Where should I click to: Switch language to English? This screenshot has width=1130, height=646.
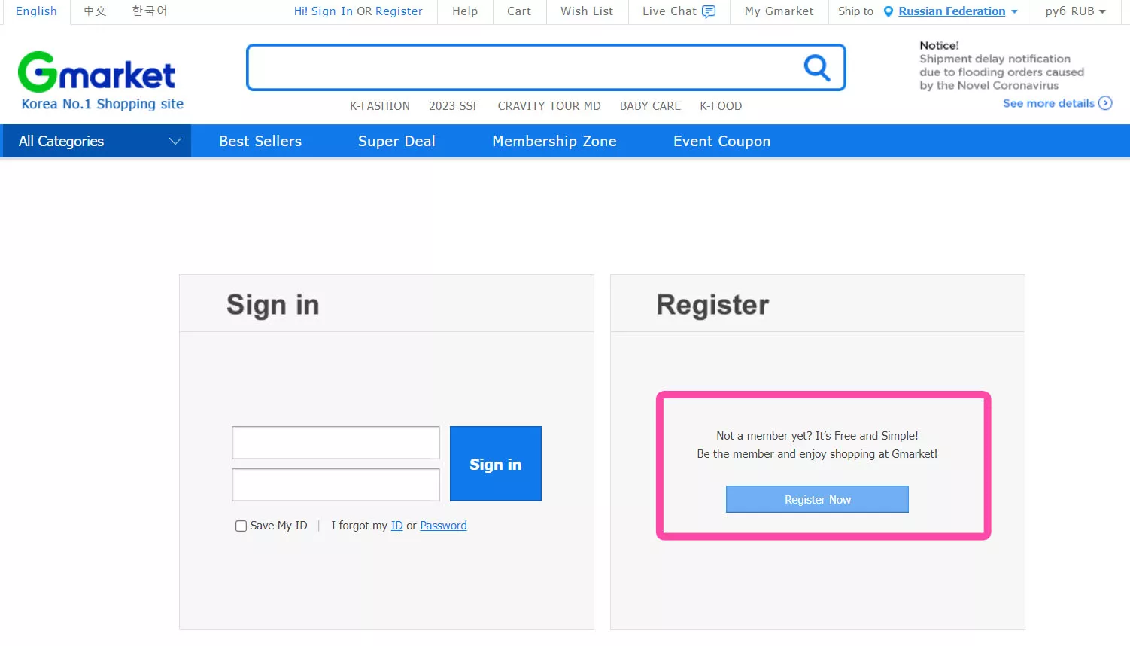[36, 11]
